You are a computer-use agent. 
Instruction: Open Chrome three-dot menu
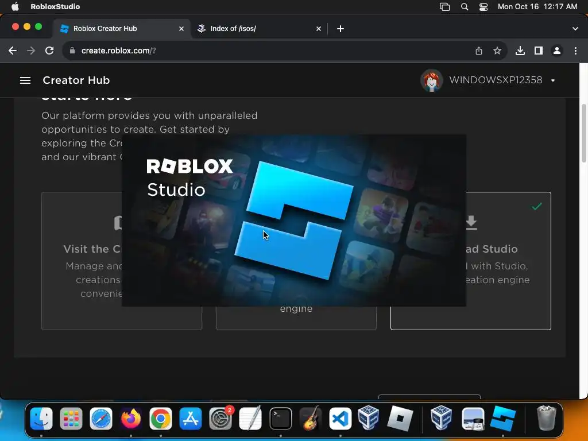point(575,51)
